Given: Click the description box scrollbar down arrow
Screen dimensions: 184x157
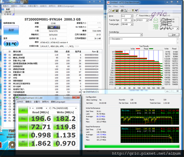Looking at the screenshot, I should (178, 43).
